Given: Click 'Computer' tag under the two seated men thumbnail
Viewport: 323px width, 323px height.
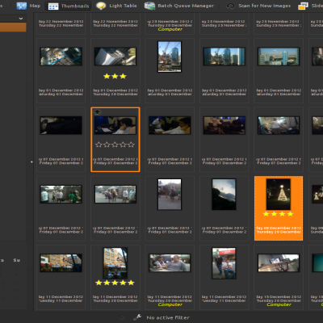Looking at the screenshot, I should point(170,304).
